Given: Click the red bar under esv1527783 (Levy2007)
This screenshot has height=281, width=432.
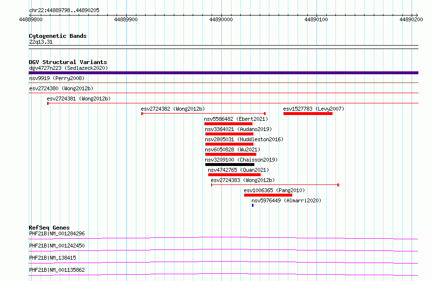Looking at the screenshot, I should coord(308,114).
